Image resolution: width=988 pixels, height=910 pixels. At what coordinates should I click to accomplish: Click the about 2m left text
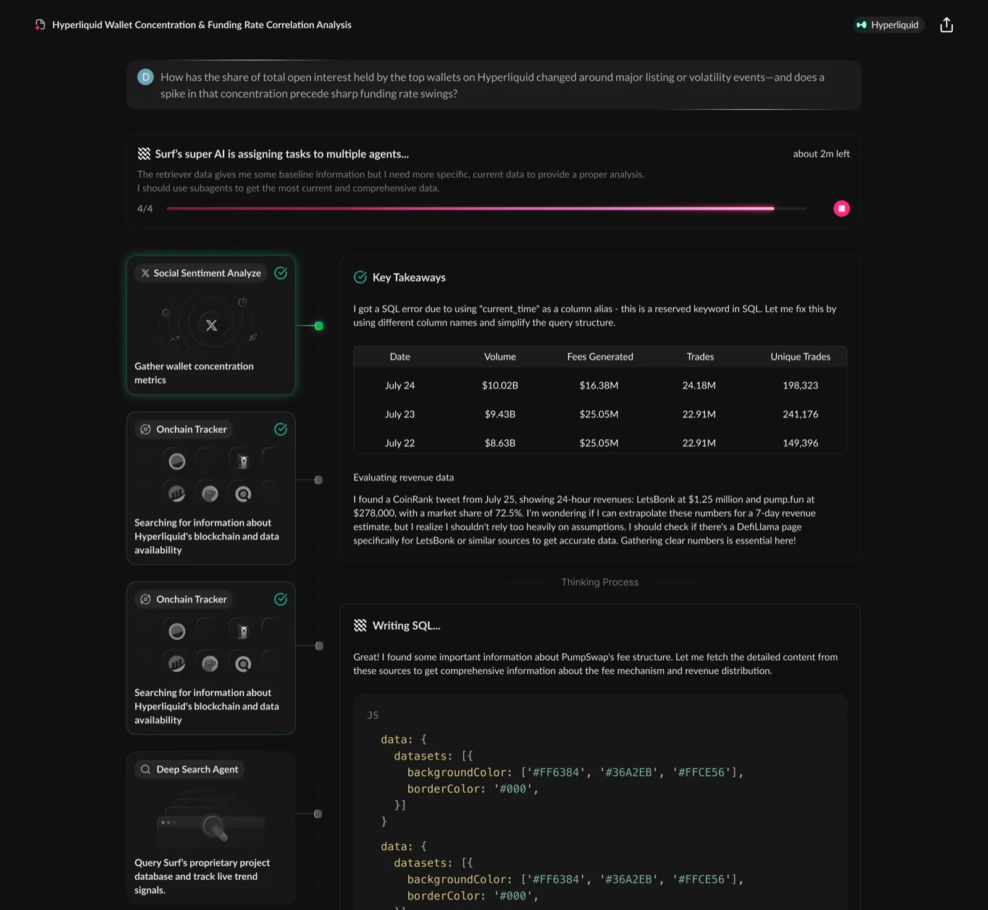click(x=821, y=154)
